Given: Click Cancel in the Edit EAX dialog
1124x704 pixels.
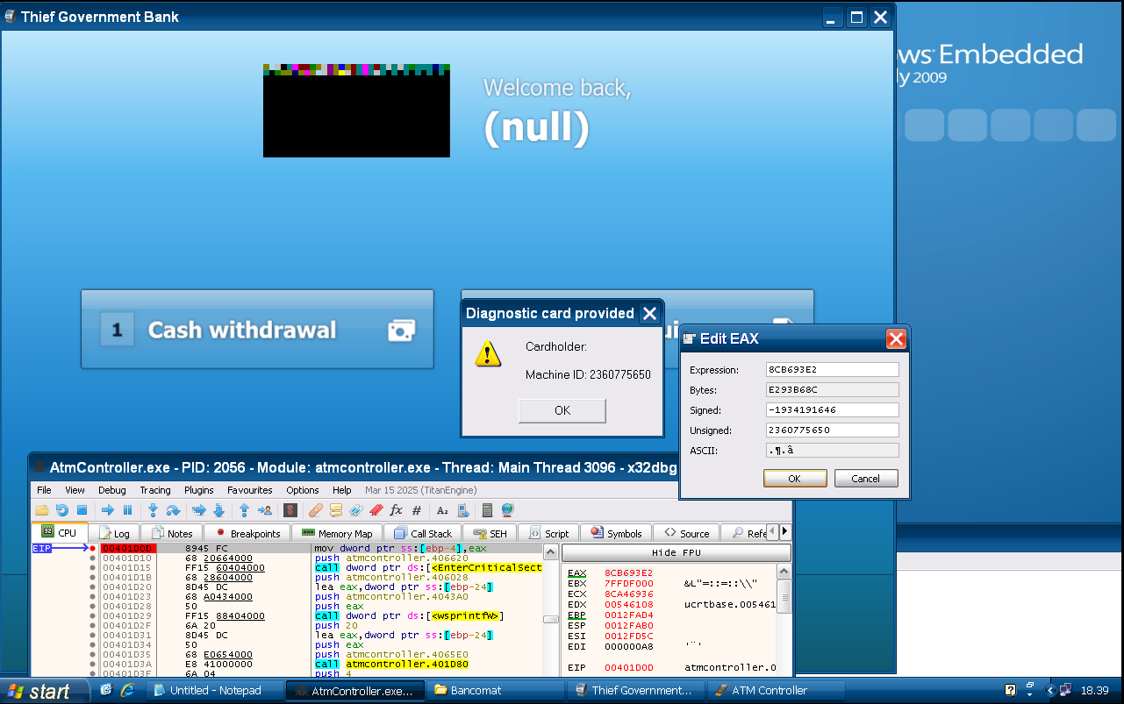Looking at the screenshot, I should click(865, 479).
